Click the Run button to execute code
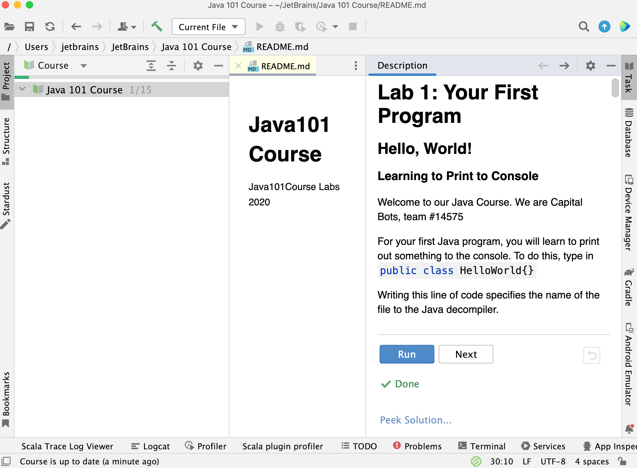 [406, 354]
